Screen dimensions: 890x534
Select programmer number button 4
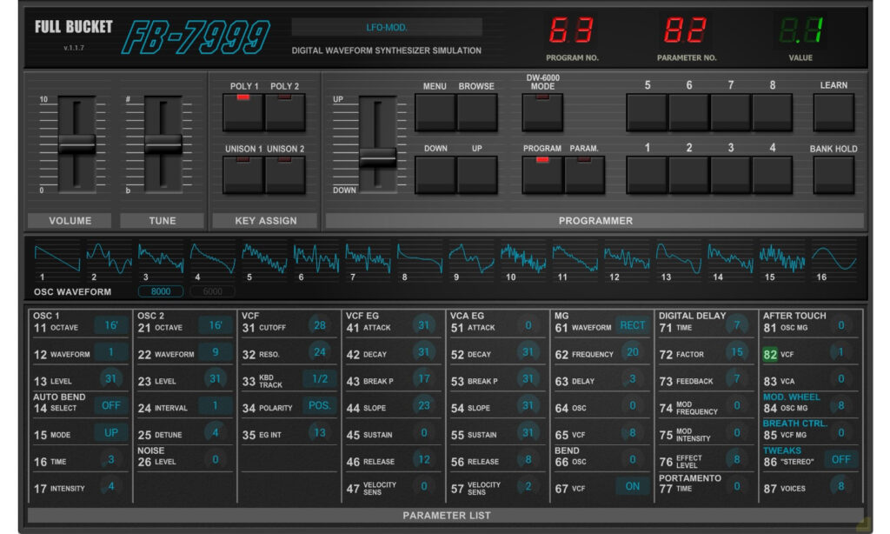point(772,175)
